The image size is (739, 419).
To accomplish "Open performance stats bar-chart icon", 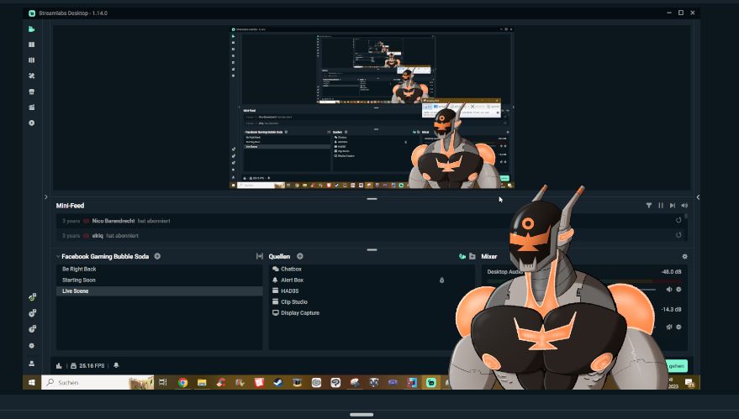I will click(x=59, y=366).
